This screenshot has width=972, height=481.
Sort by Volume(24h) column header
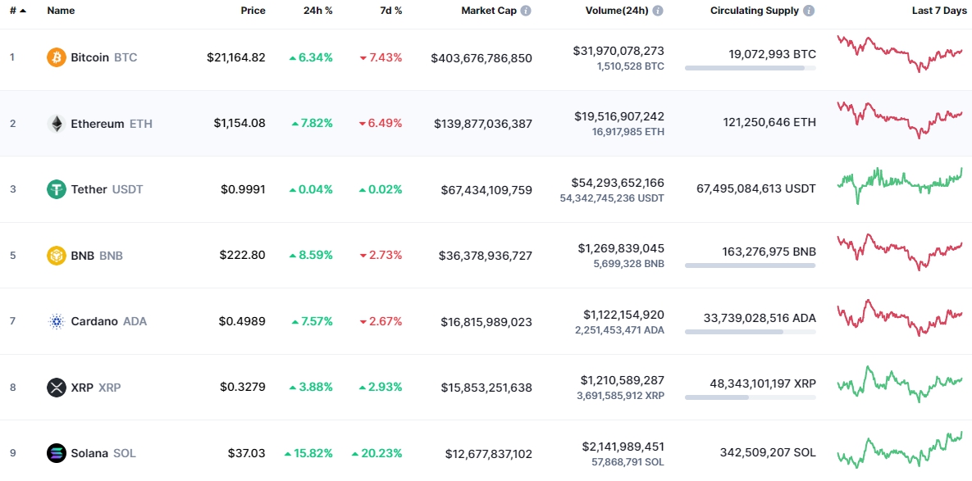pos(617,11)
